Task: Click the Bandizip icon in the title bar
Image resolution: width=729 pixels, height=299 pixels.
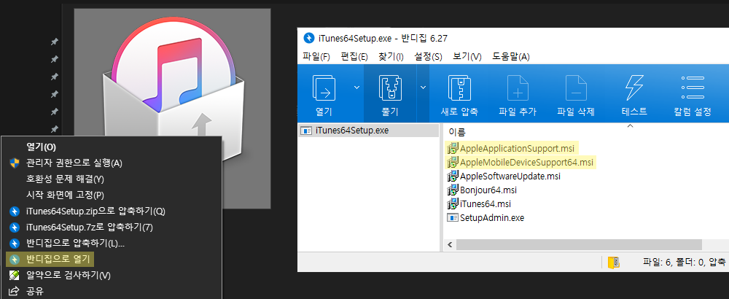Action: (308, 38)
